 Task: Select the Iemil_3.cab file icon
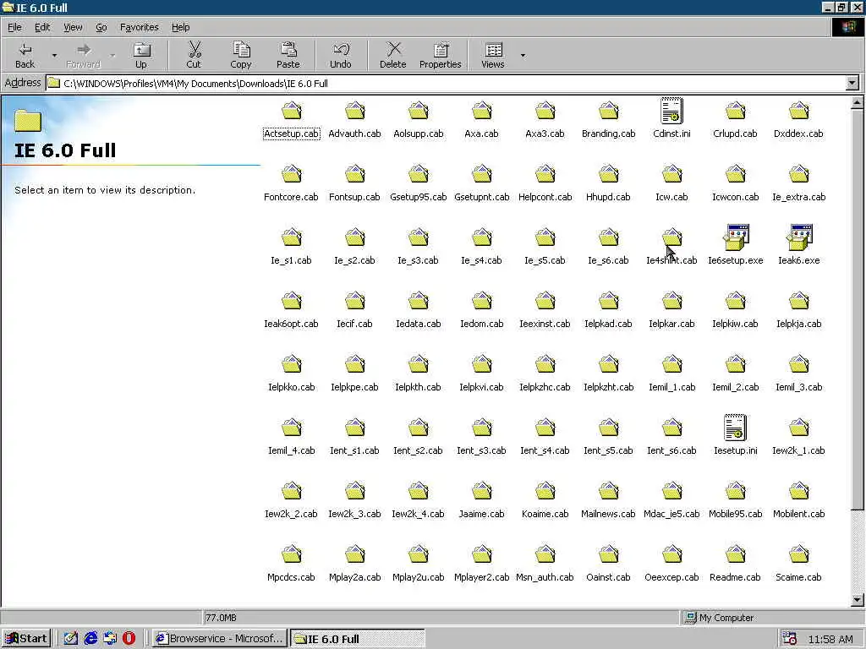(798, 364)
